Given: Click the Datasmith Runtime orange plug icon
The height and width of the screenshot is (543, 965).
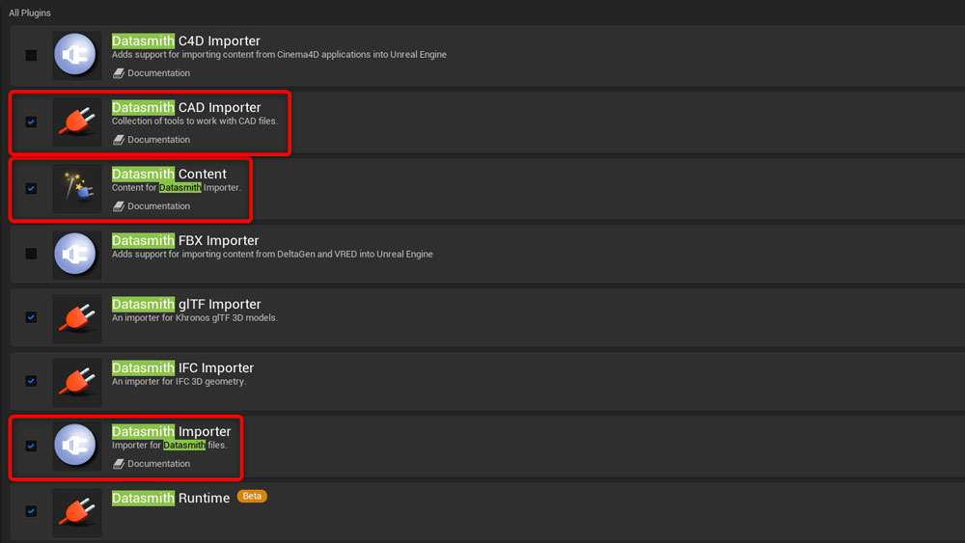Looking at the screenshot, I should 76,512.
